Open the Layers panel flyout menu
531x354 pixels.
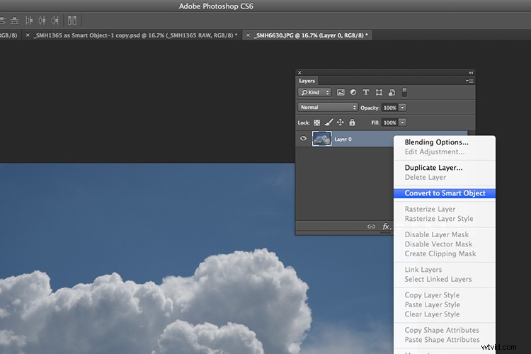pos(469,81)
